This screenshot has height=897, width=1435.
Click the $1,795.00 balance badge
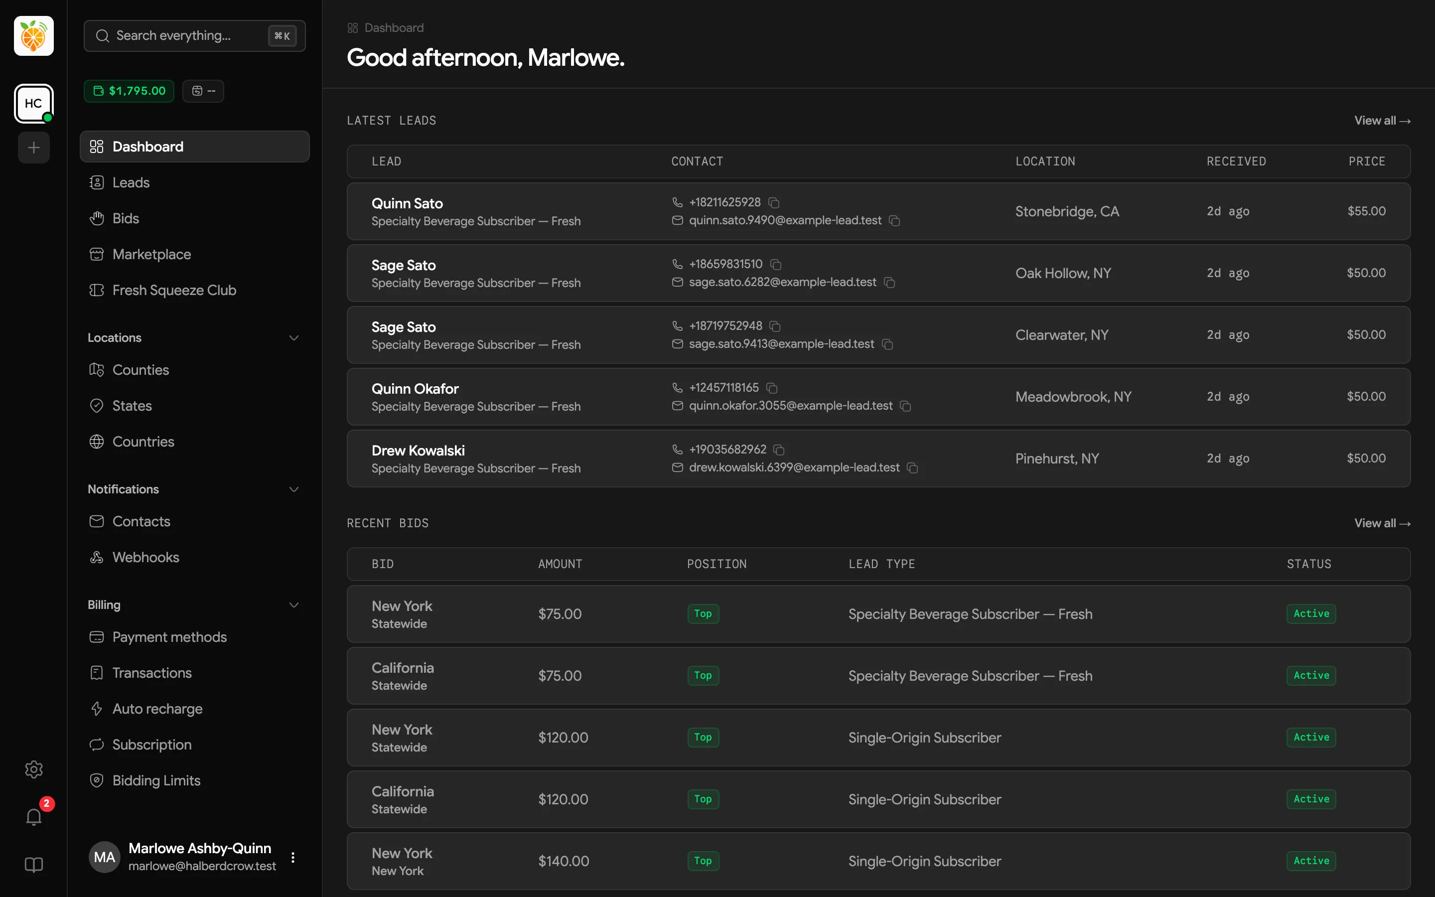pyautogui.click(x=129, y=91)
